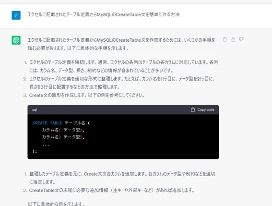This screenshot has height=206, width=272.
Task: Click step 3 Create文の雛形を作成します
Action: click(x=87, y=95)
